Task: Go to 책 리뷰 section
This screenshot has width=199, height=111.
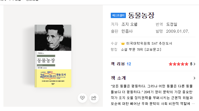Action: click(x=118, y=64)
